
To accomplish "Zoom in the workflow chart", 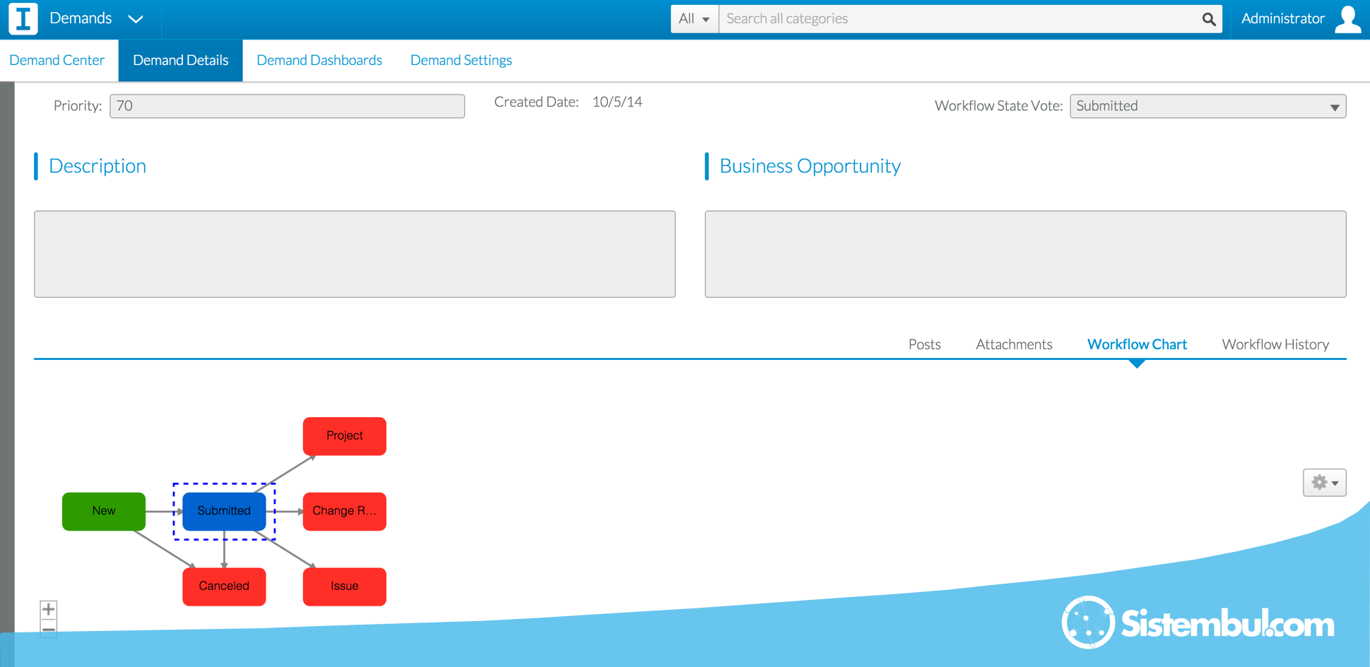I will pyautogui.click(x=48, y=609).
